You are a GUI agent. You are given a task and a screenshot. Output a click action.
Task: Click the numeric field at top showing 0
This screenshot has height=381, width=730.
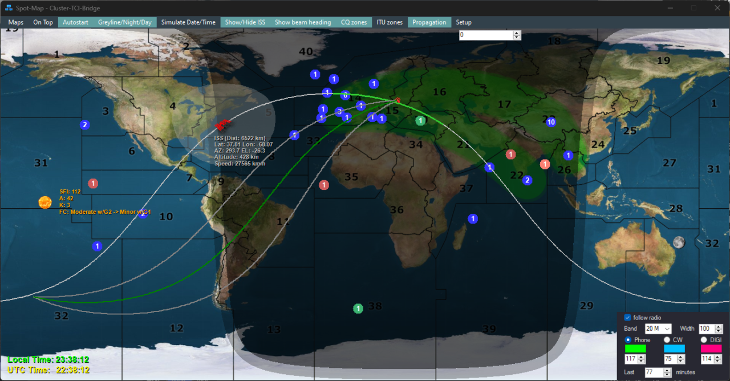485,35
